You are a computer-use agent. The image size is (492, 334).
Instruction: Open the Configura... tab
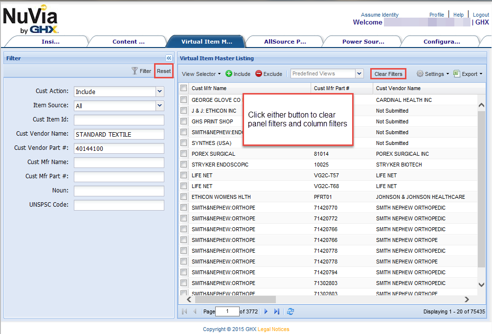442,42
